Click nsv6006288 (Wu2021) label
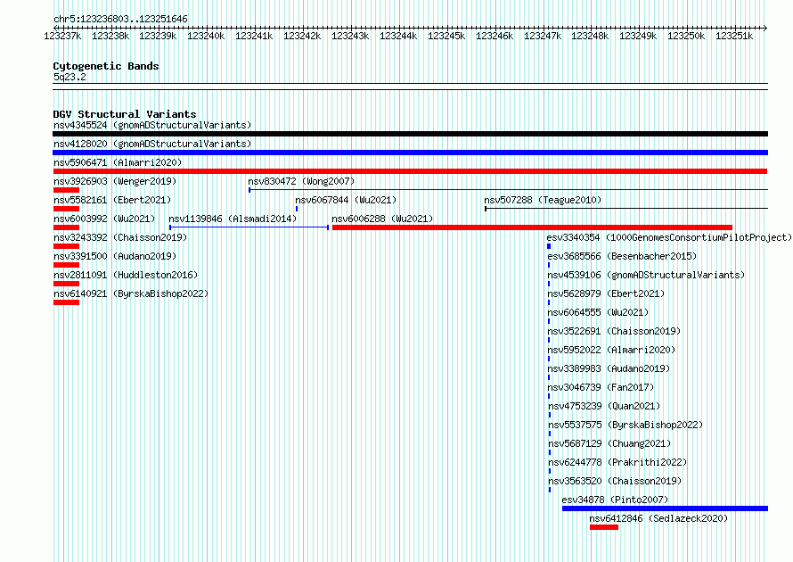Viewport: 793px width, 562px height. tap(382, 219)
